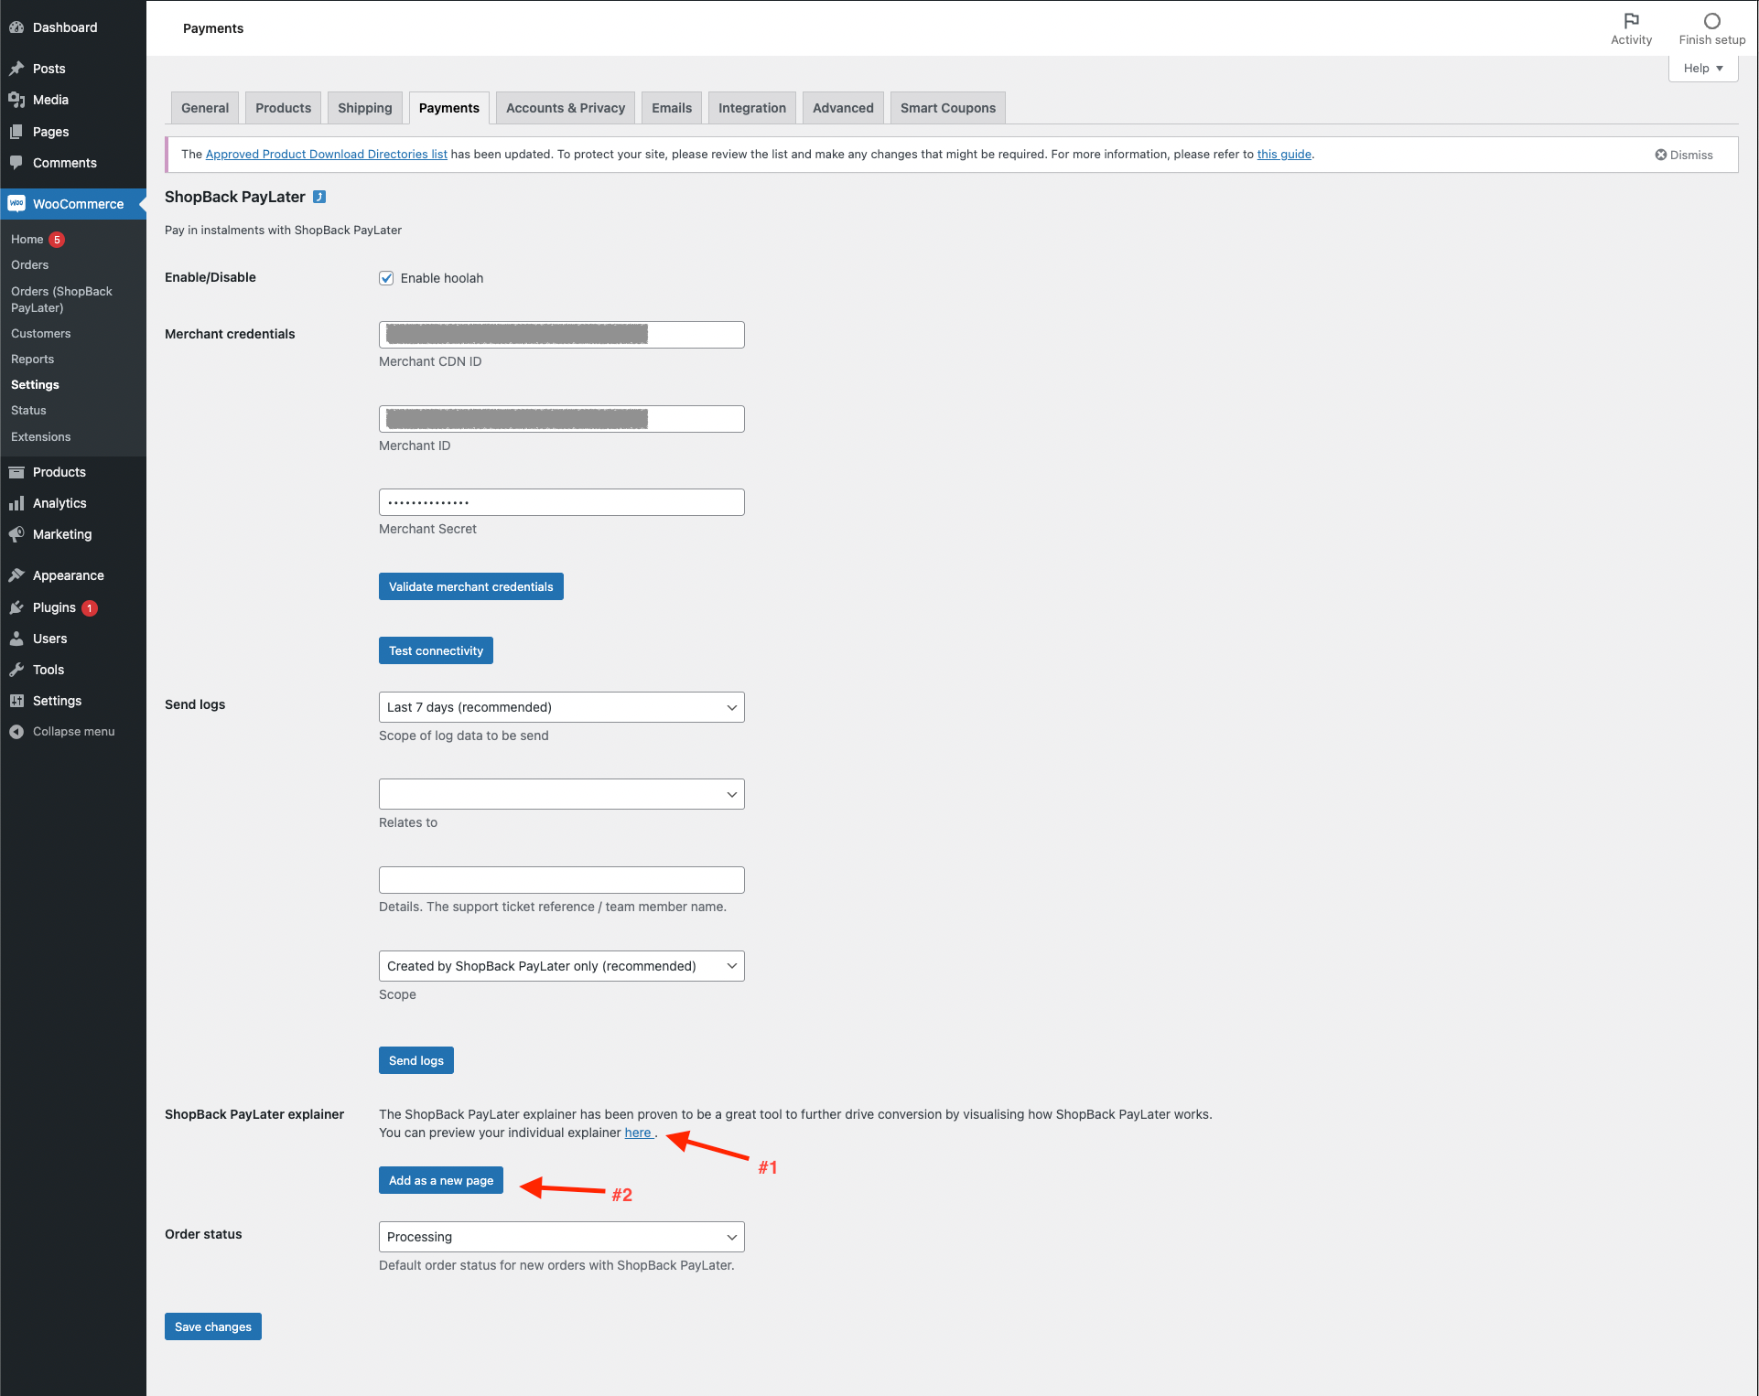Open the Order status Processing dropdown

coord(561,1237)
